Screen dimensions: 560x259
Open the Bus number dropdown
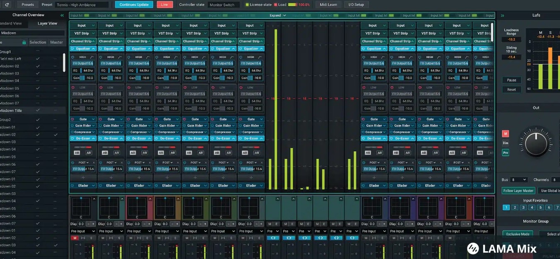(x=519, y=180)
